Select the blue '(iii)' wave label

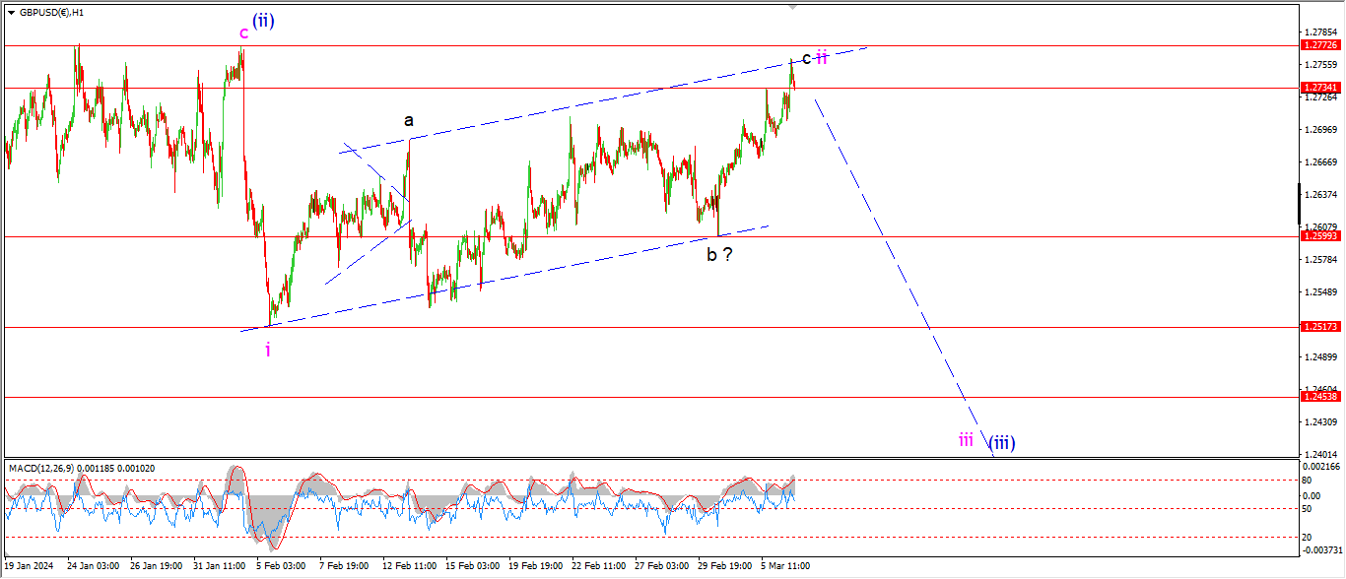(1002, 442)
